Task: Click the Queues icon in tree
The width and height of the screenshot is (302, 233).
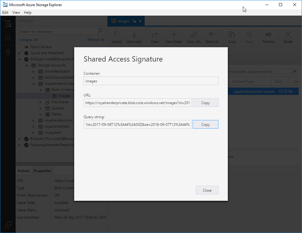Action: point(47,108)
